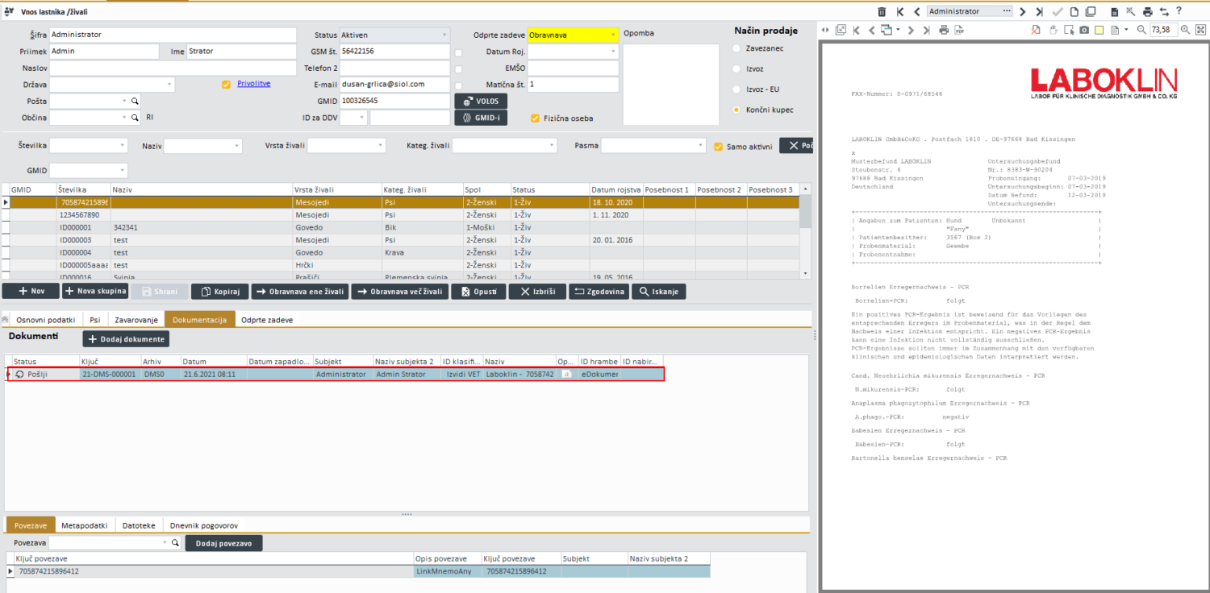
Task: Click the Zgodovina button
Action: point(599,292)
